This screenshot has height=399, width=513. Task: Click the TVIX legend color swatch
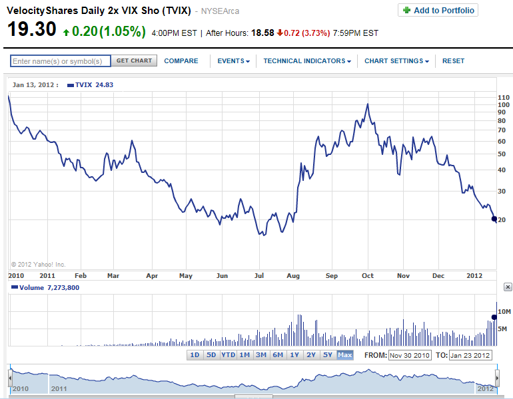click(x=71, y=85)
